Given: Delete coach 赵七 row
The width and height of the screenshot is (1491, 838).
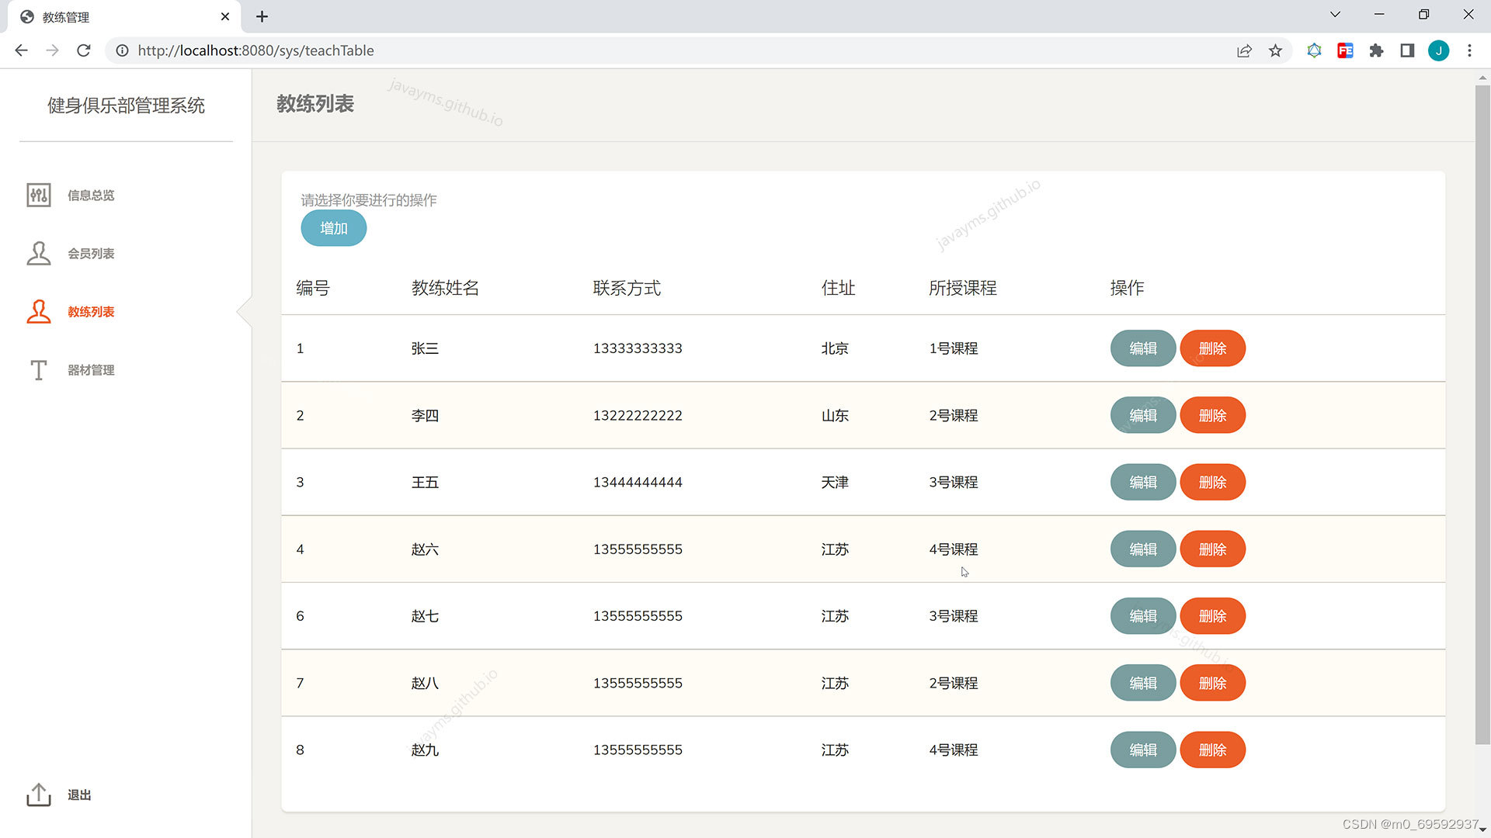Looking at the screenshot, I should pos(1213,616).
